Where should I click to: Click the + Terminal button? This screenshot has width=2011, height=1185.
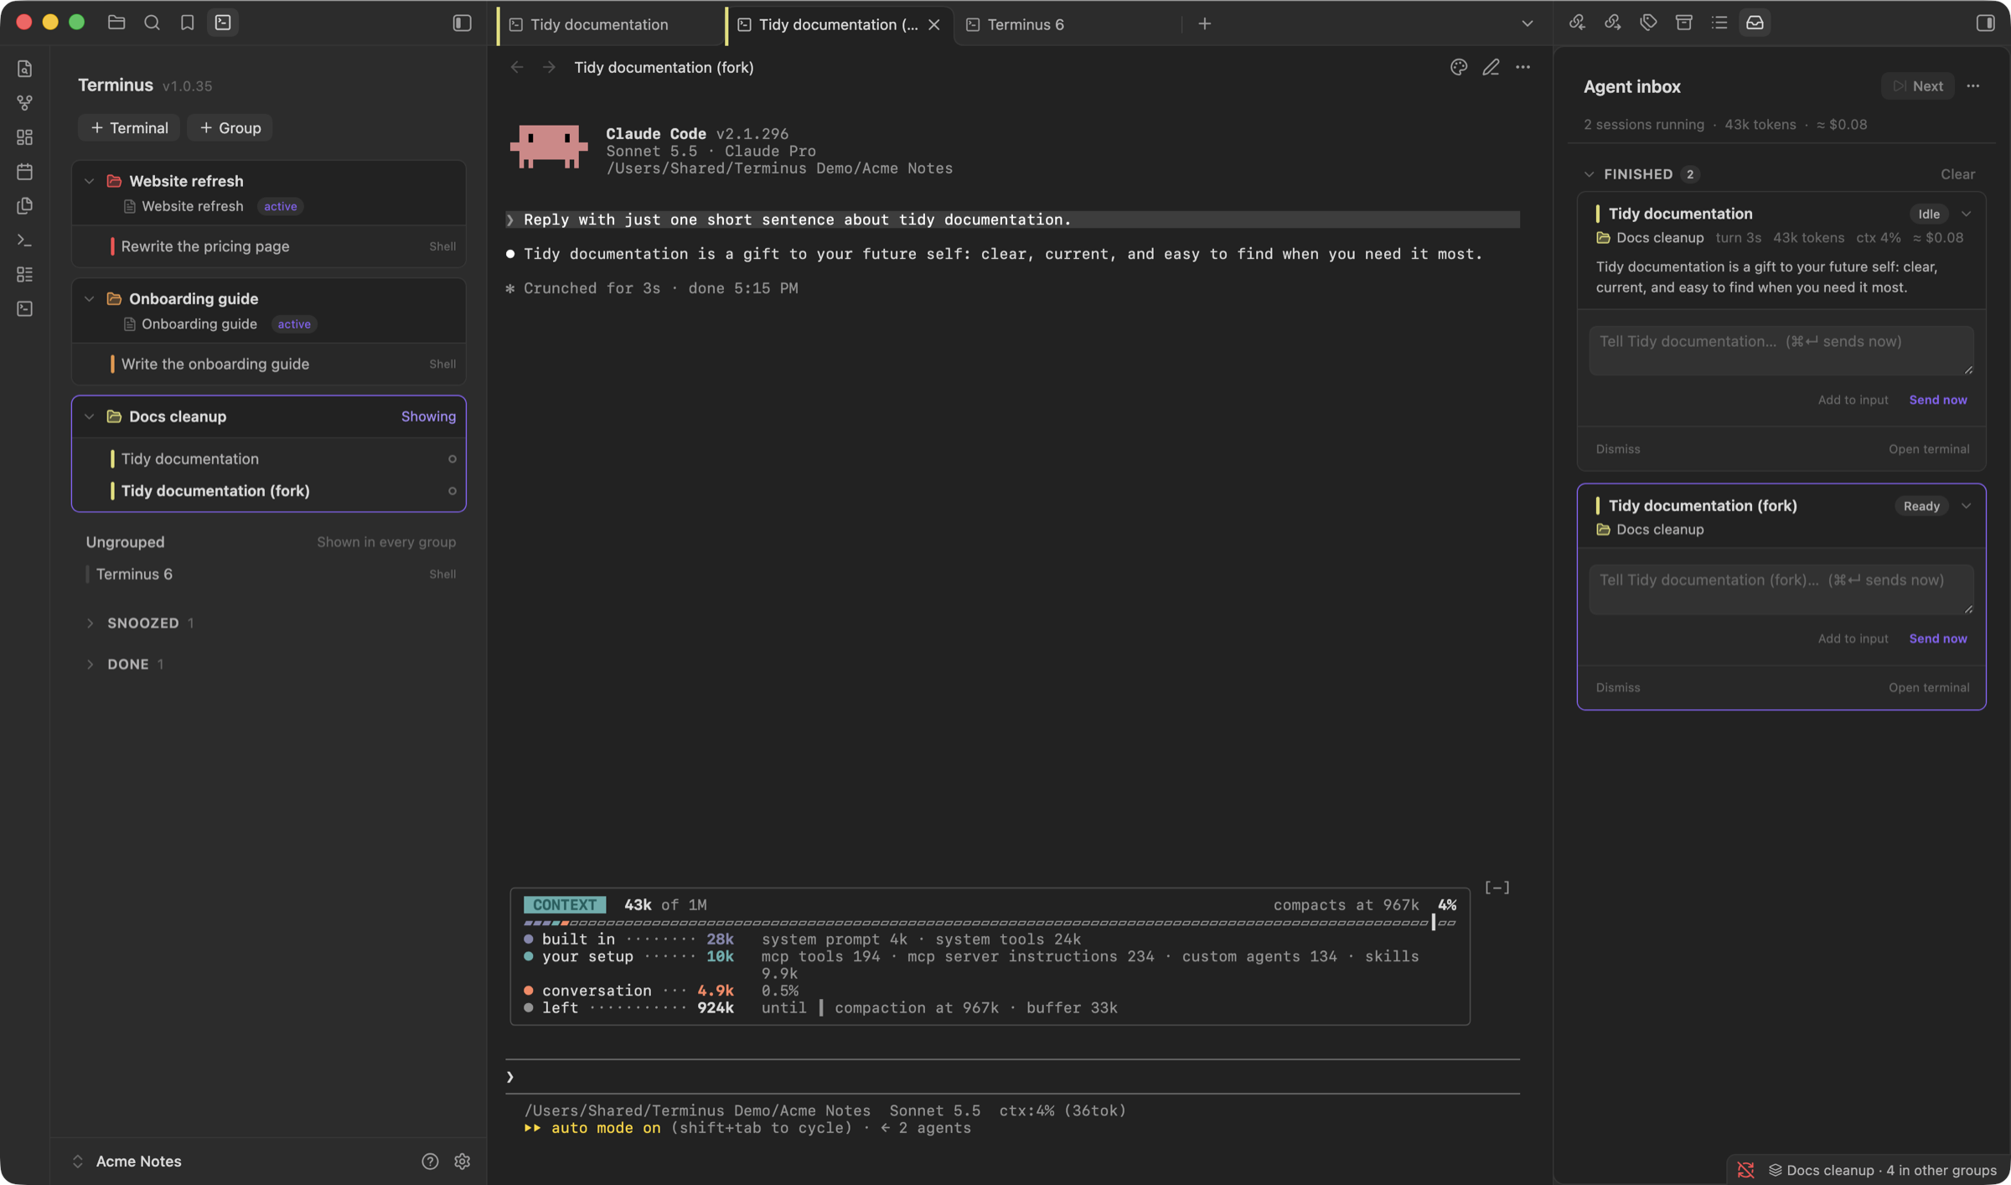(129, 127)
